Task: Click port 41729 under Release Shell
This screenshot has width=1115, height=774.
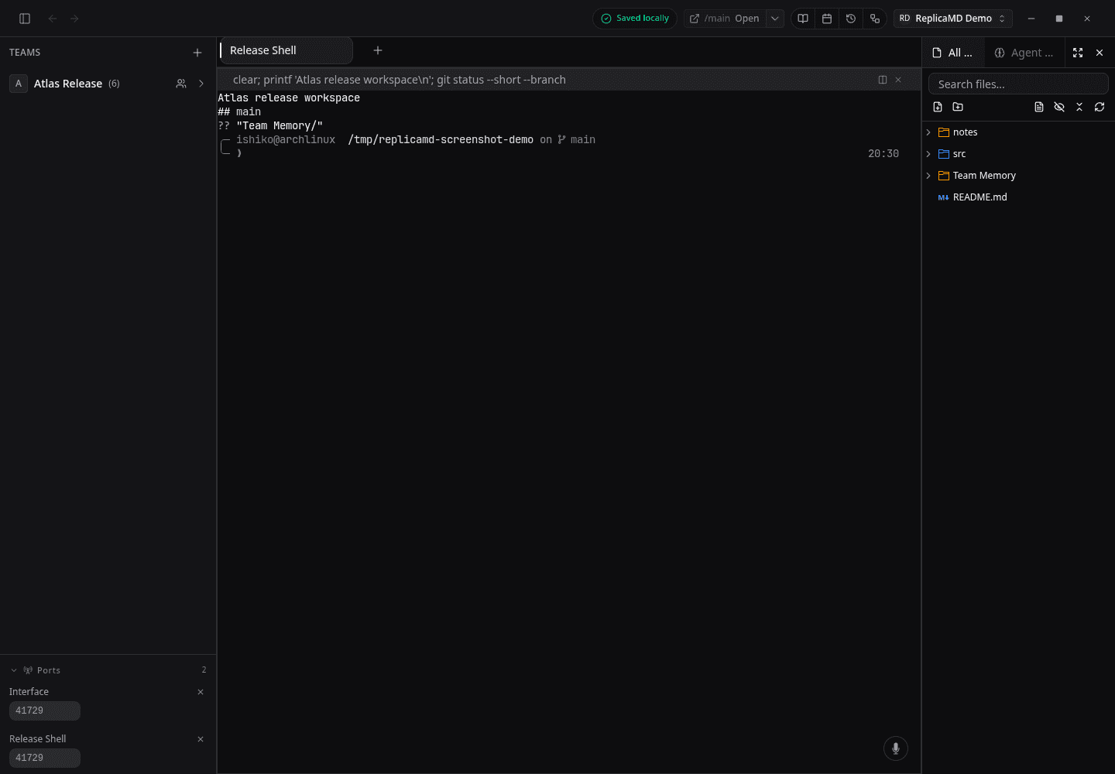Action: [44, 758]
